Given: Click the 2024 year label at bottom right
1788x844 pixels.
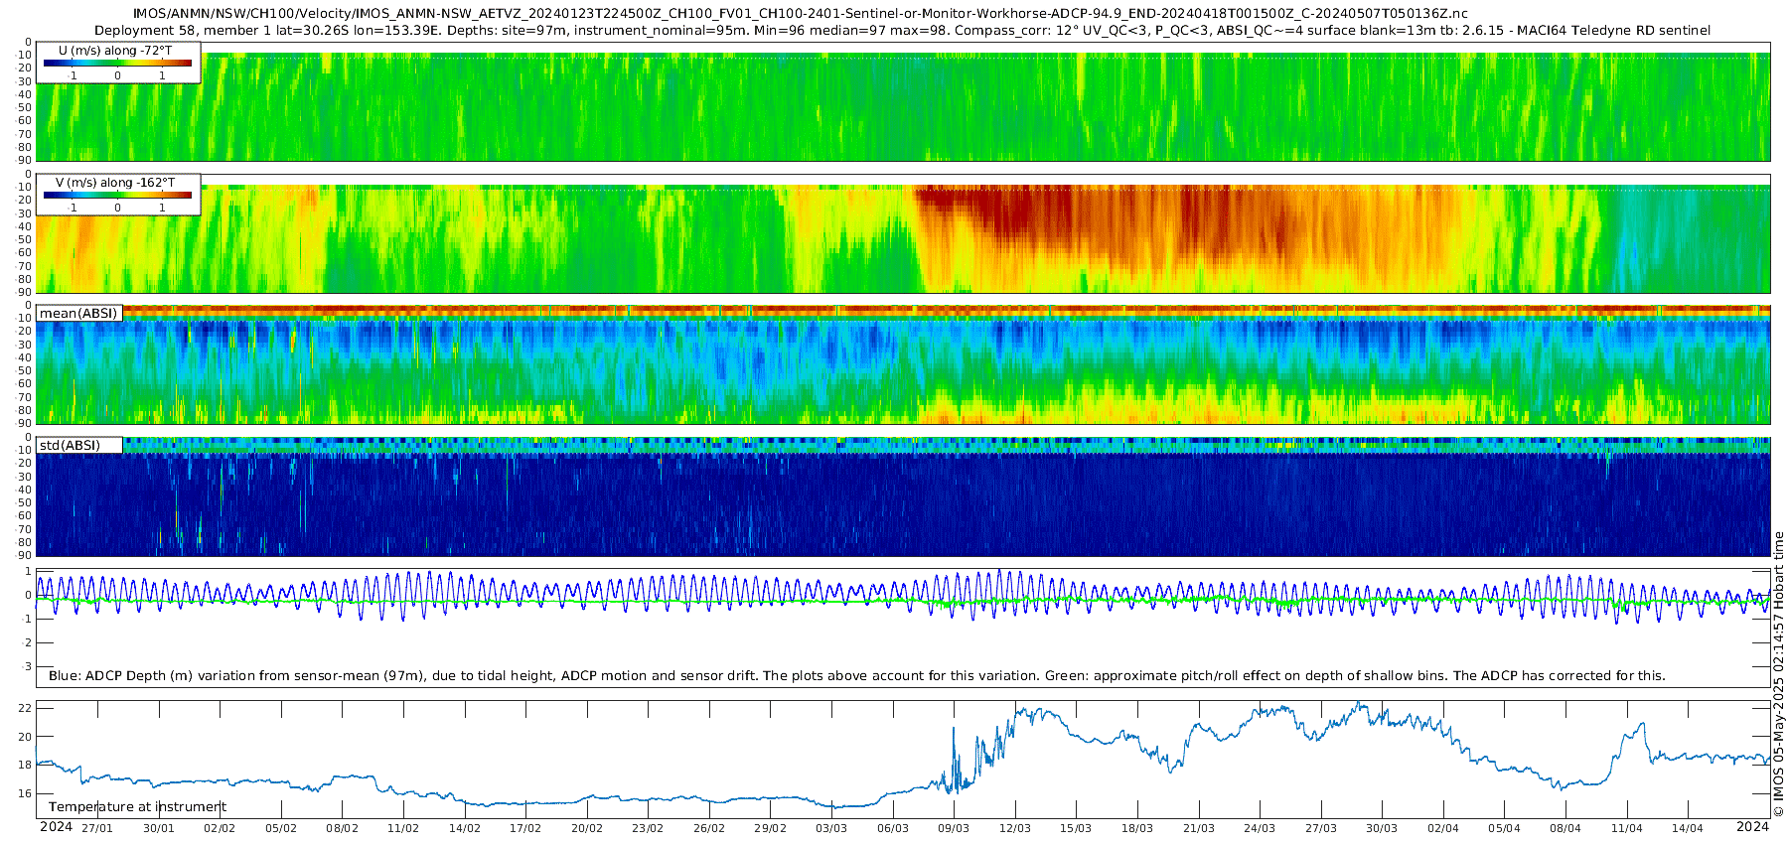Looking at the screenshot, I should [1752, 826].
